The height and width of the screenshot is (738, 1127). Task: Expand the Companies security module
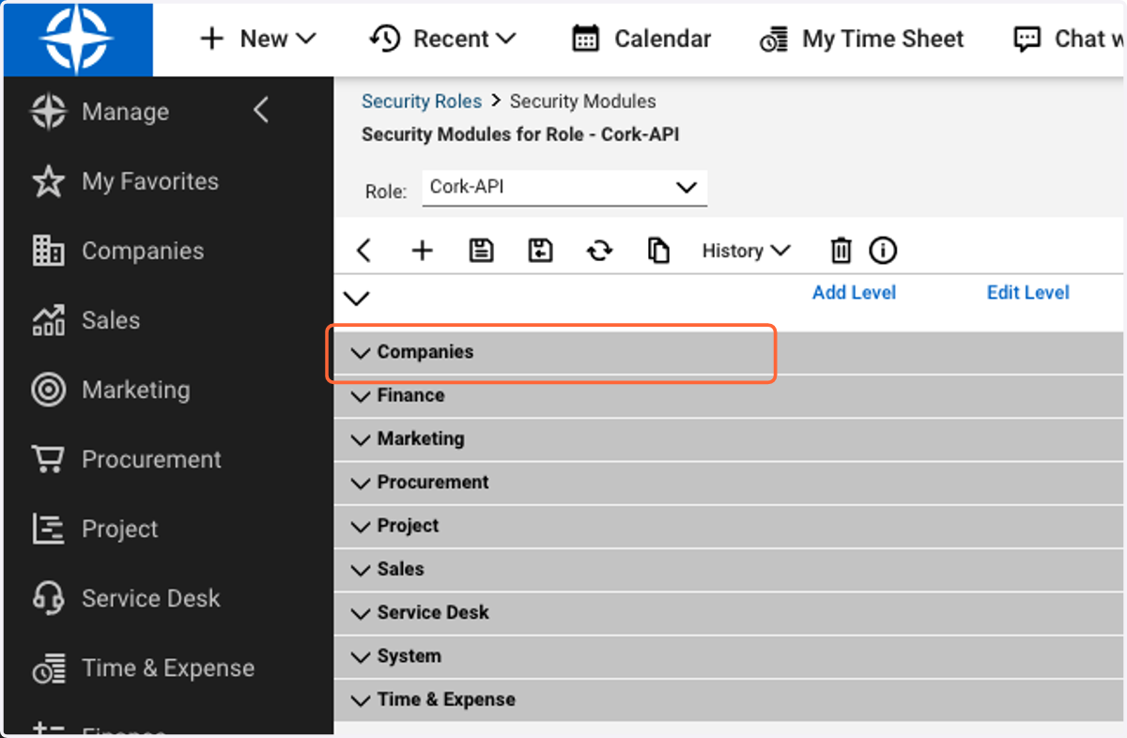coord(361,353)
